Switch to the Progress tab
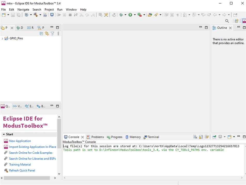 (x=114, y=137)
